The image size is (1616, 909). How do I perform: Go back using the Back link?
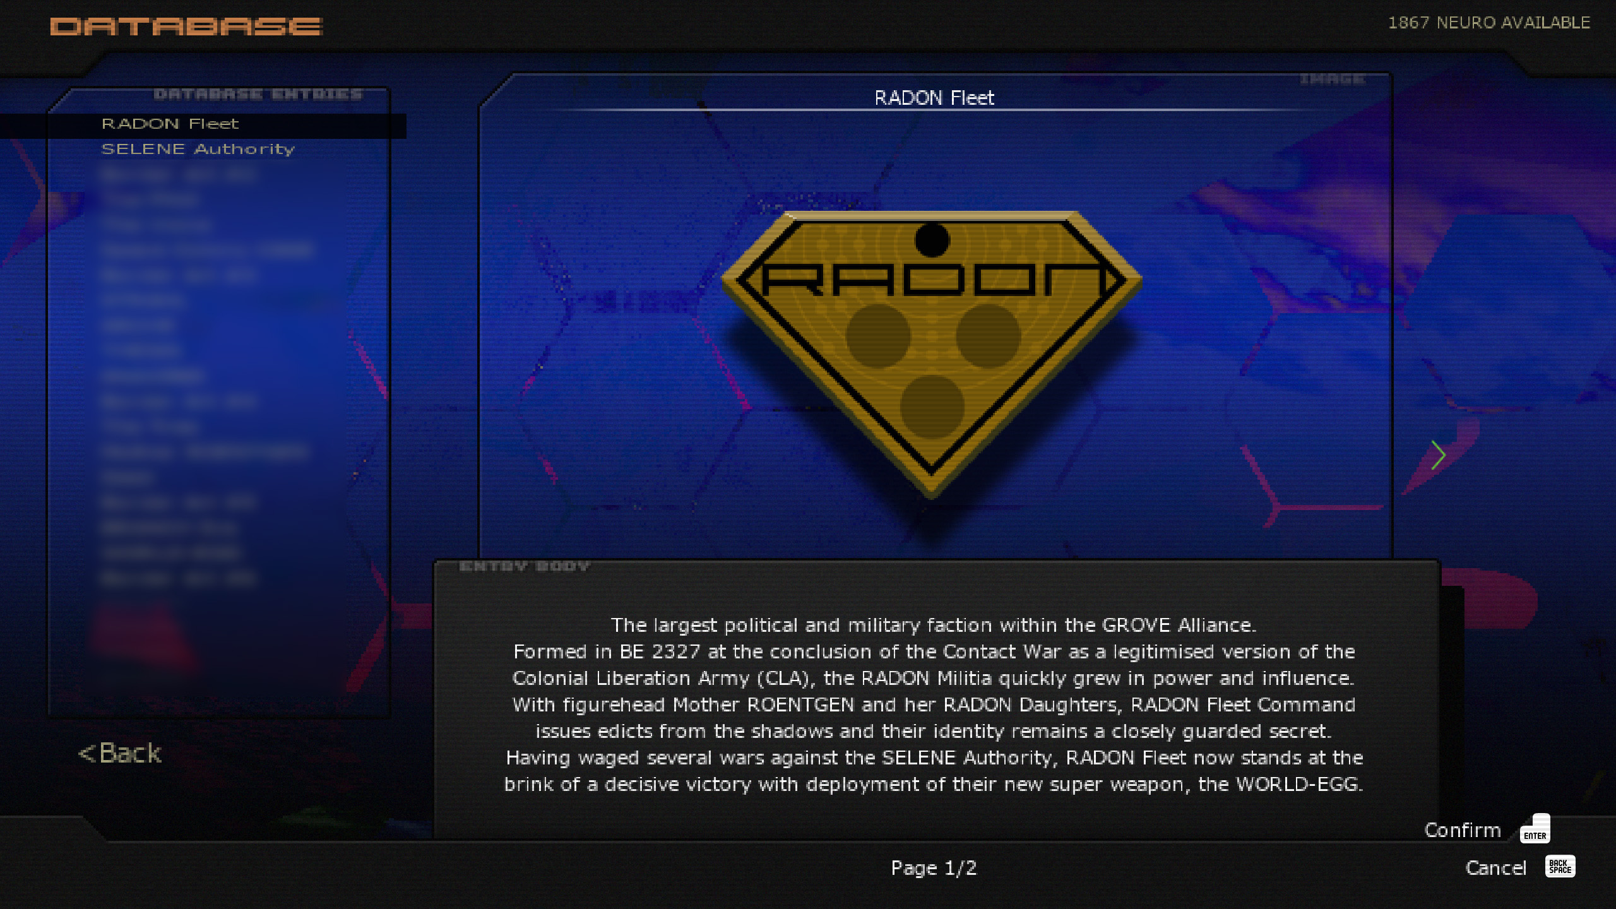120,753
